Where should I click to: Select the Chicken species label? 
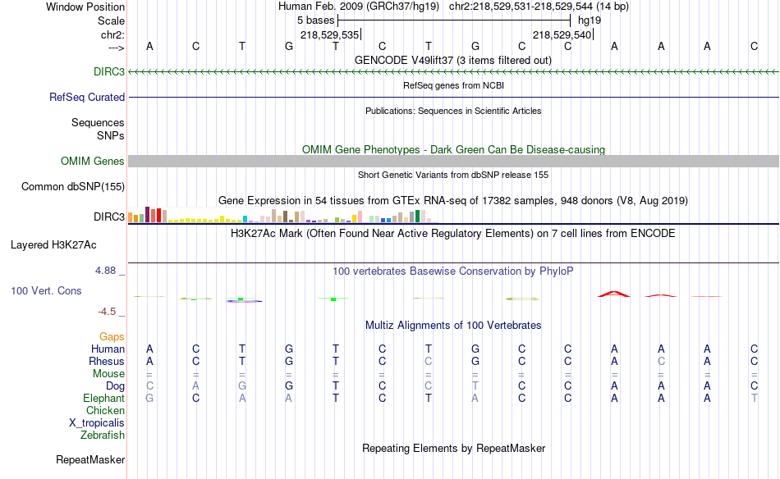point(105,410)
